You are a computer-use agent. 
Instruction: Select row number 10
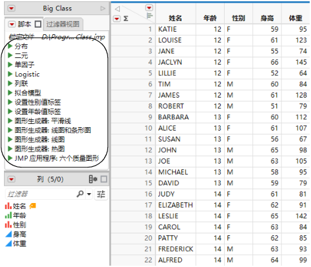133,128
